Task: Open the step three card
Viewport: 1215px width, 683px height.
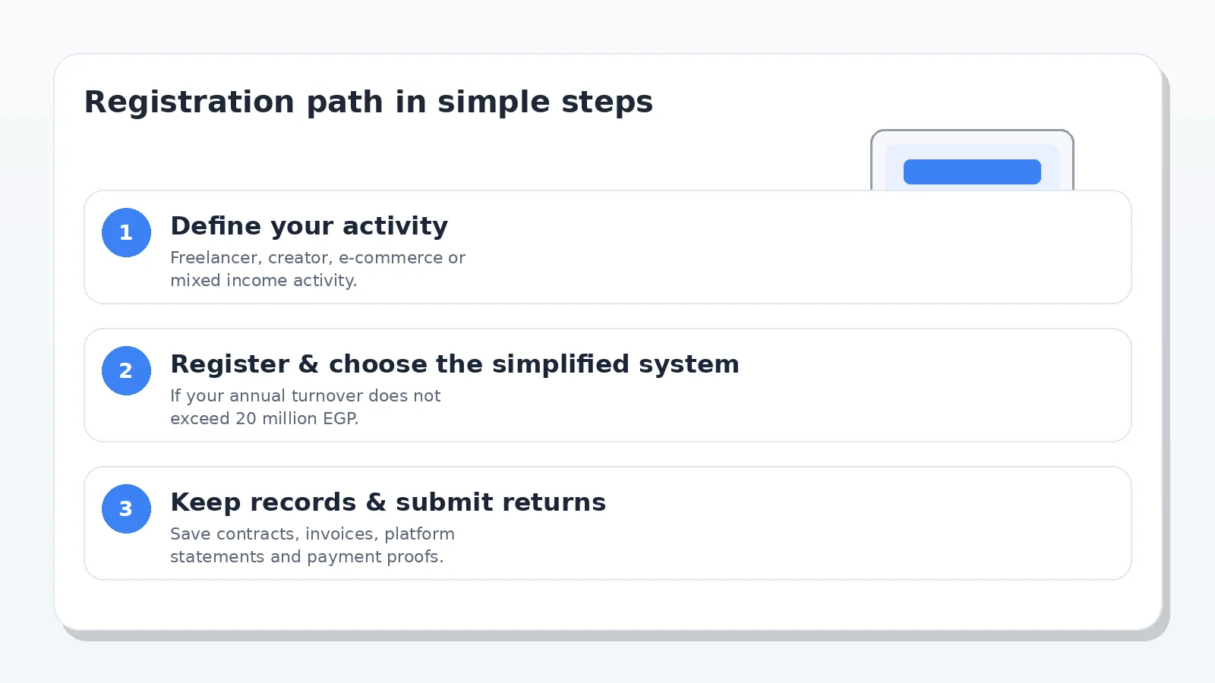Action: [x=607, y=524]
